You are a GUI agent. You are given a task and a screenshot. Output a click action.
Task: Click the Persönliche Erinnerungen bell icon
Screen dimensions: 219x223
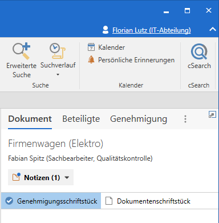click(91, 60)
